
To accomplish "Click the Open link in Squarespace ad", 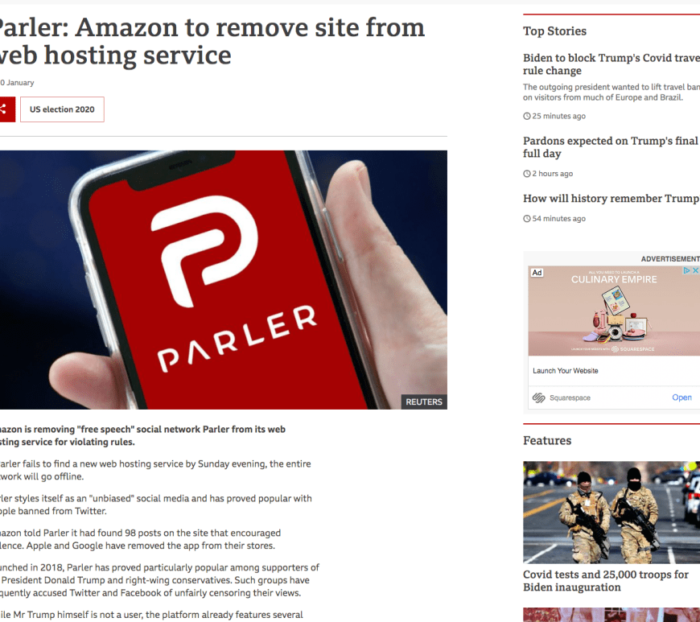I will point(681,398).
